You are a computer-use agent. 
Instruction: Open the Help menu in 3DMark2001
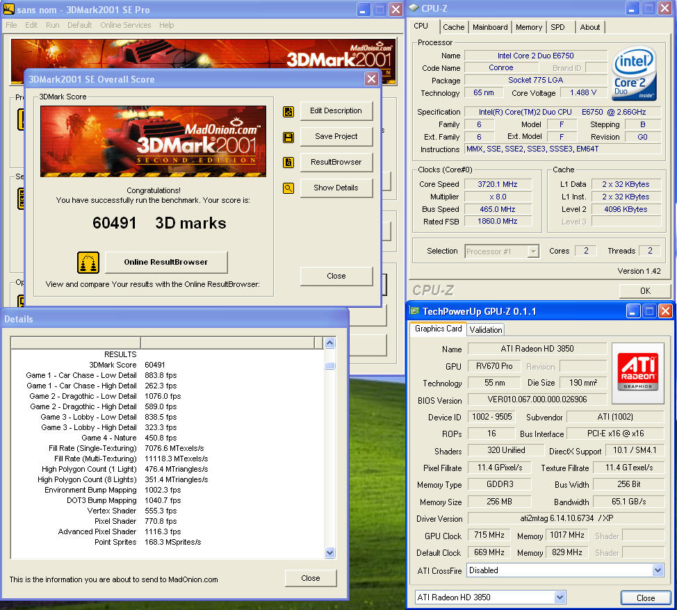click(x=167, y=25)
